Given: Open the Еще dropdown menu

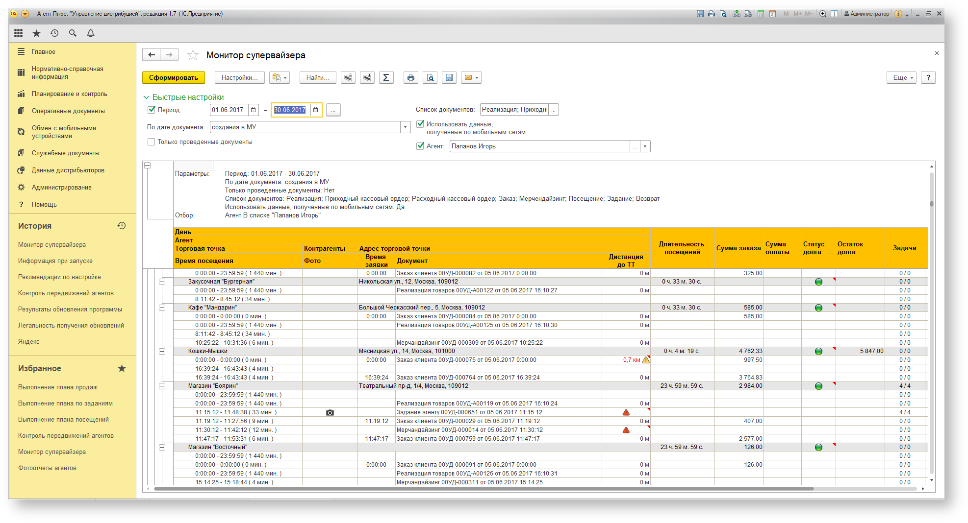Looking at the screenshot, I should coord(901,77).
